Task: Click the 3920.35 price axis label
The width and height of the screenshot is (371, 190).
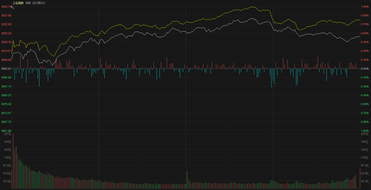Action: (x=6, y=42)
